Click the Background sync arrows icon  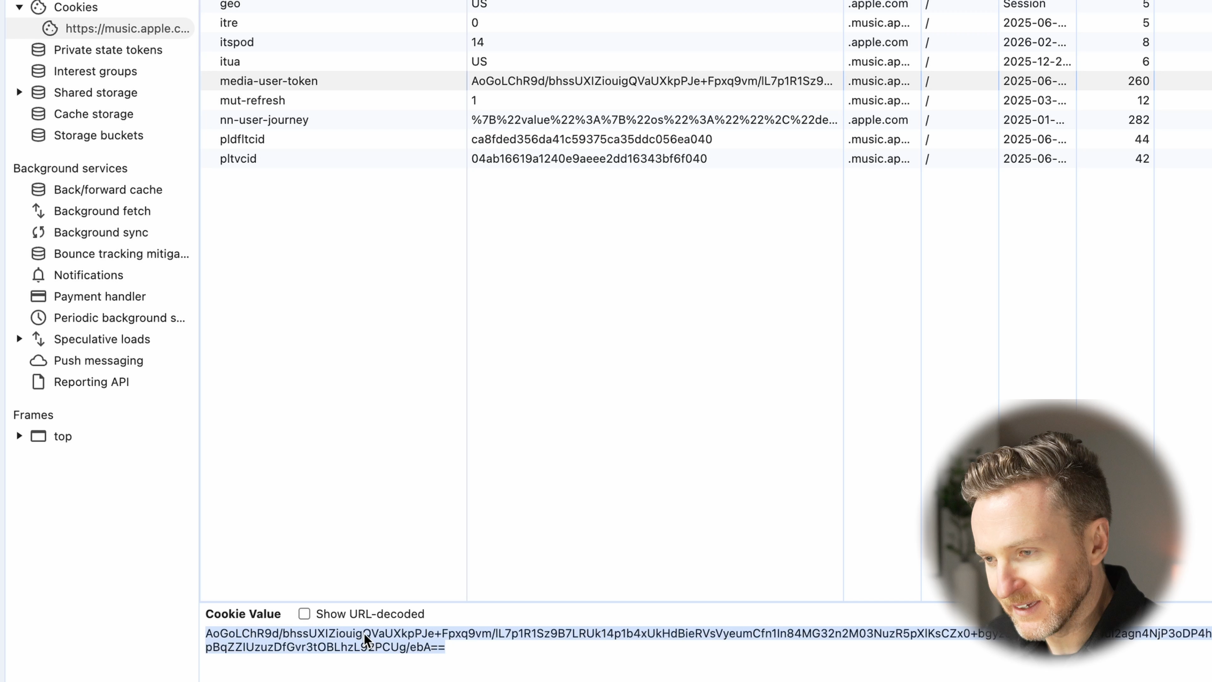pyautogui.click(x=38, y=232)
